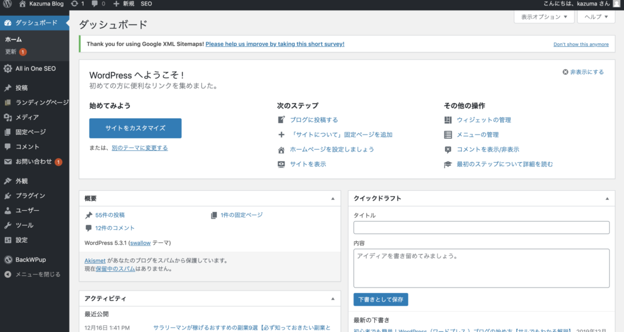The image size is (624, 332).
Task: Click the monitor icon next to サイトを表示
Action: [x=282, y=164]
